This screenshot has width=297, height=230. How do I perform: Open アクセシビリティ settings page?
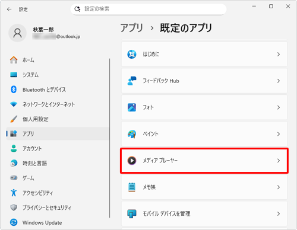click(x=58, y=193)
